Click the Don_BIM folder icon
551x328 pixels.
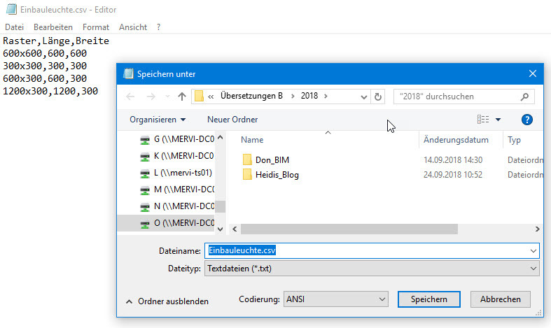coord(247,159)
